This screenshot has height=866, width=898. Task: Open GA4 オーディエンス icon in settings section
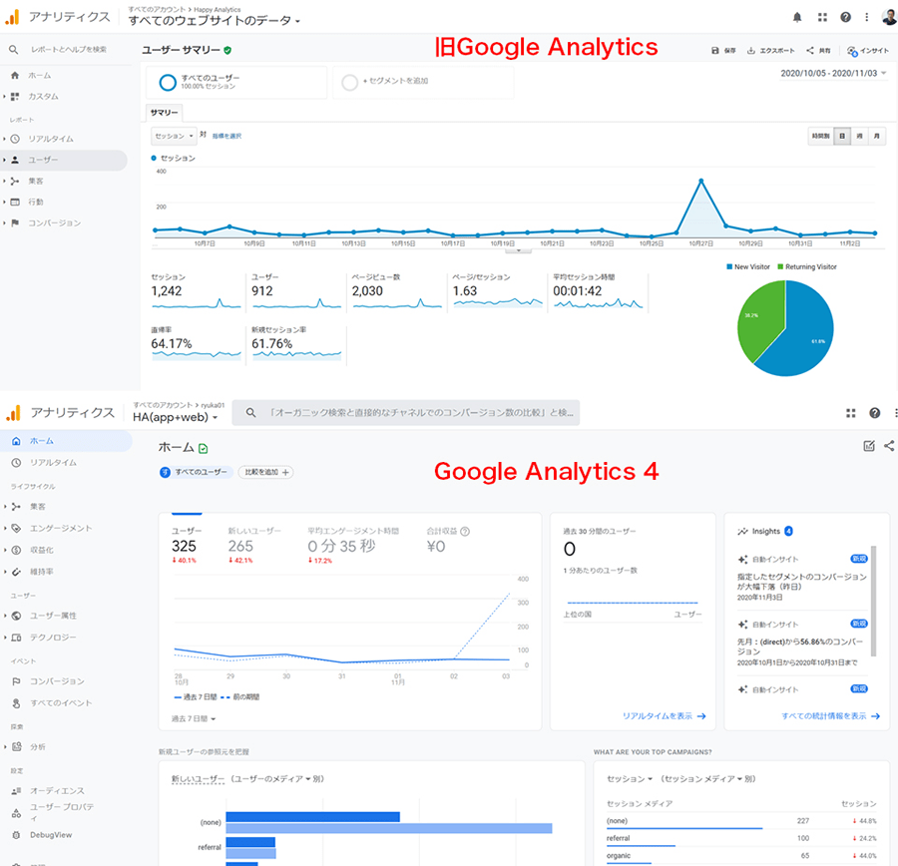(16, 791)
